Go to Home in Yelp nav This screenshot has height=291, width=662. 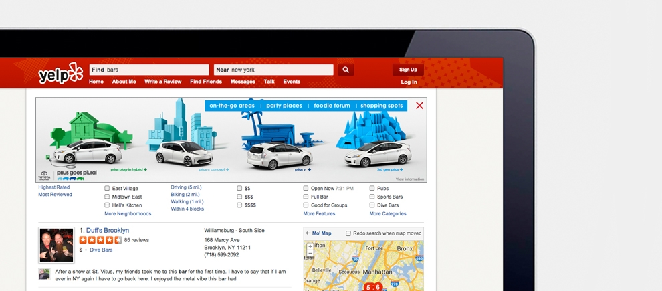tap(96, 82)
